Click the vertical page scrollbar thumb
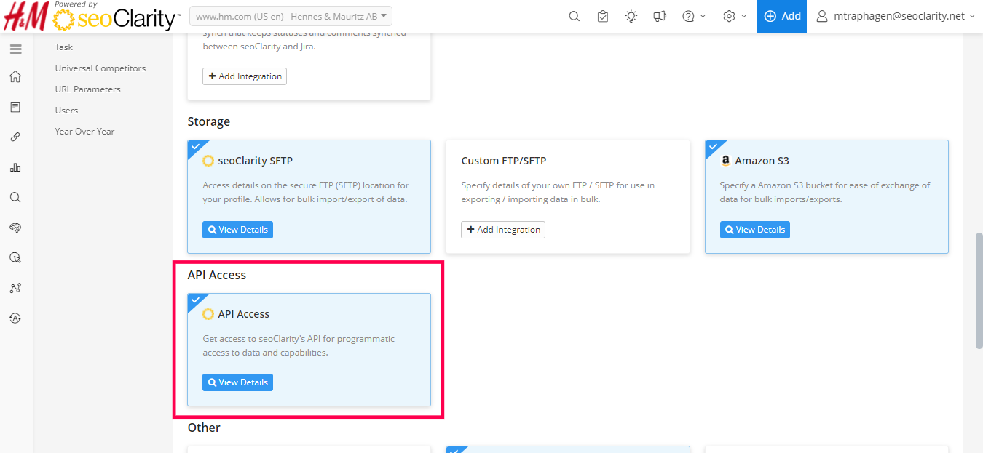This screenshot has width=983, height=453. [979, 291]
